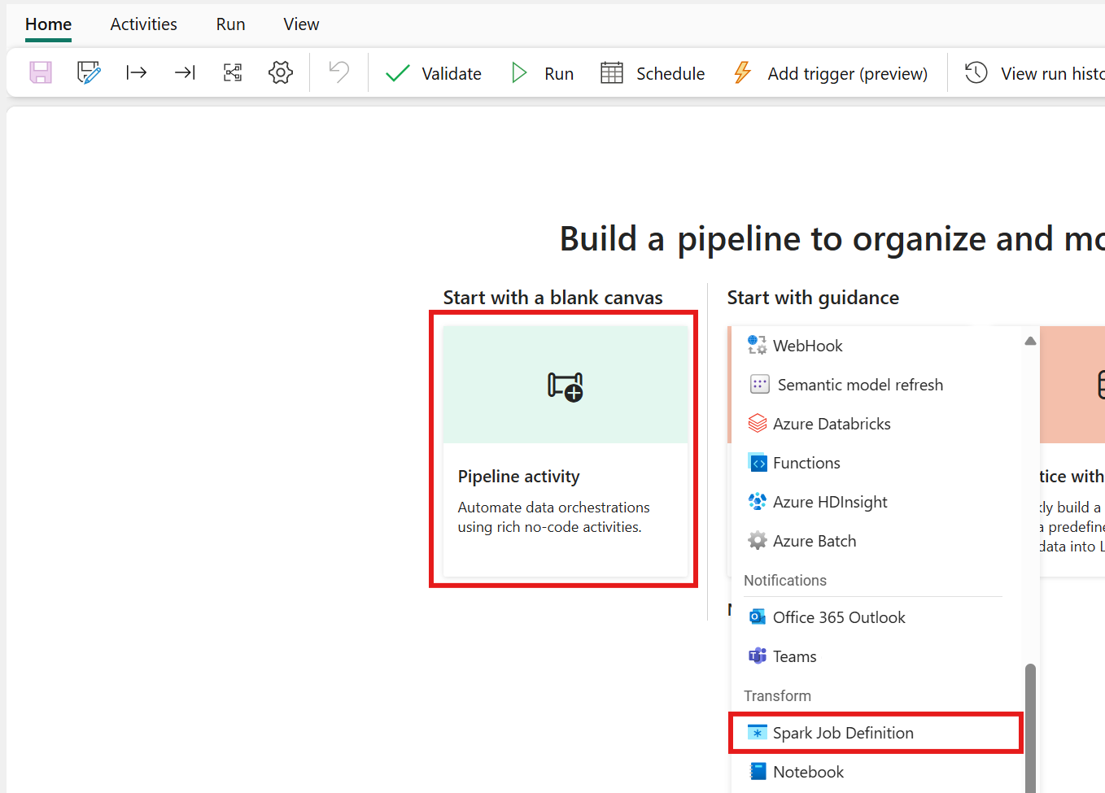This screenshot has width=1105, height=793.
Task: Open the Schedule calendar option
Action: (653, 73)
